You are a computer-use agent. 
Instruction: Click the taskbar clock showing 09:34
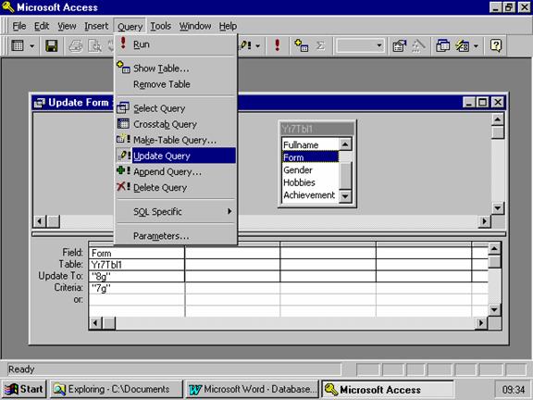pos(513,390)
